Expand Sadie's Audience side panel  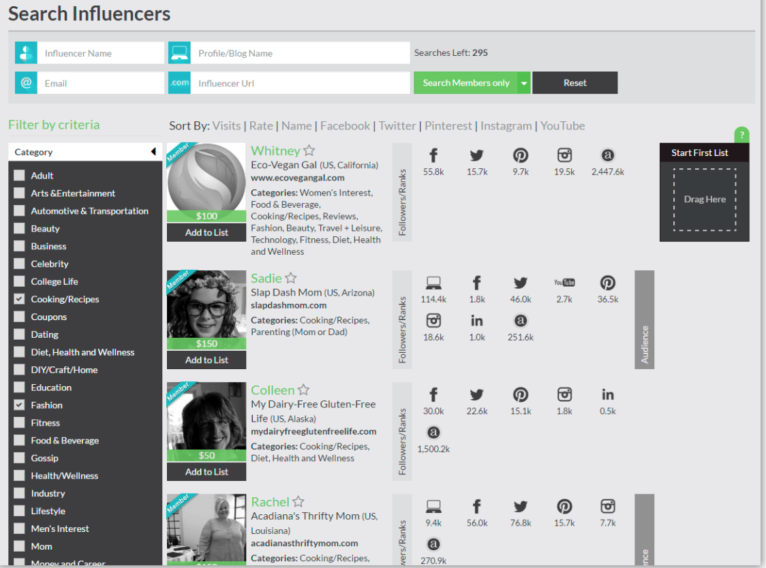click(x=644, y=320)
